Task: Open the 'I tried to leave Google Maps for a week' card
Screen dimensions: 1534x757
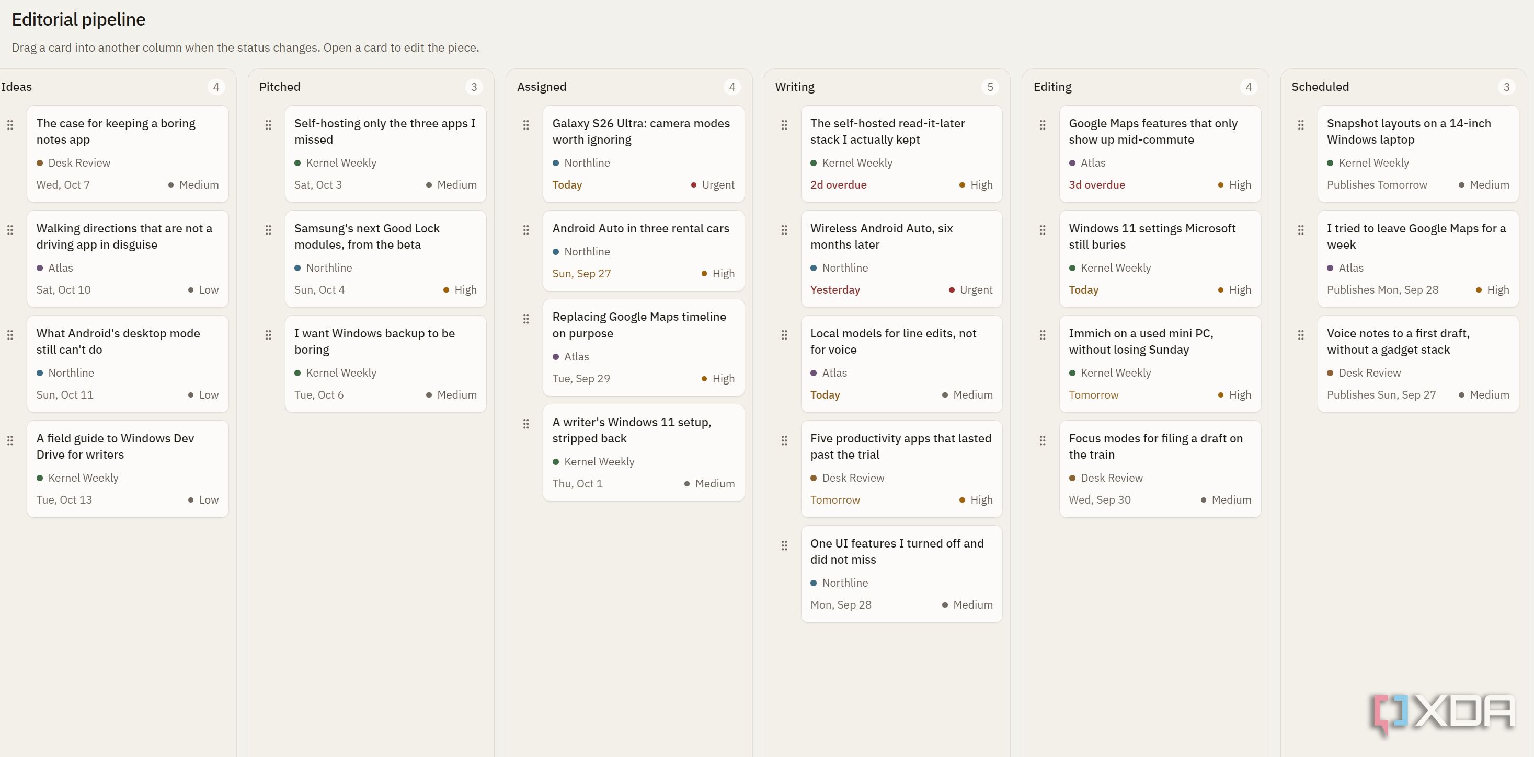Action: pyautogui.click(x=1418, y=259)
